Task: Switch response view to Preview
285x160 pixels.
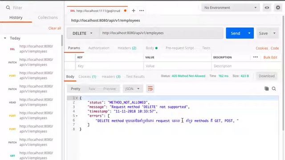Action: click(x=110, y=89)
